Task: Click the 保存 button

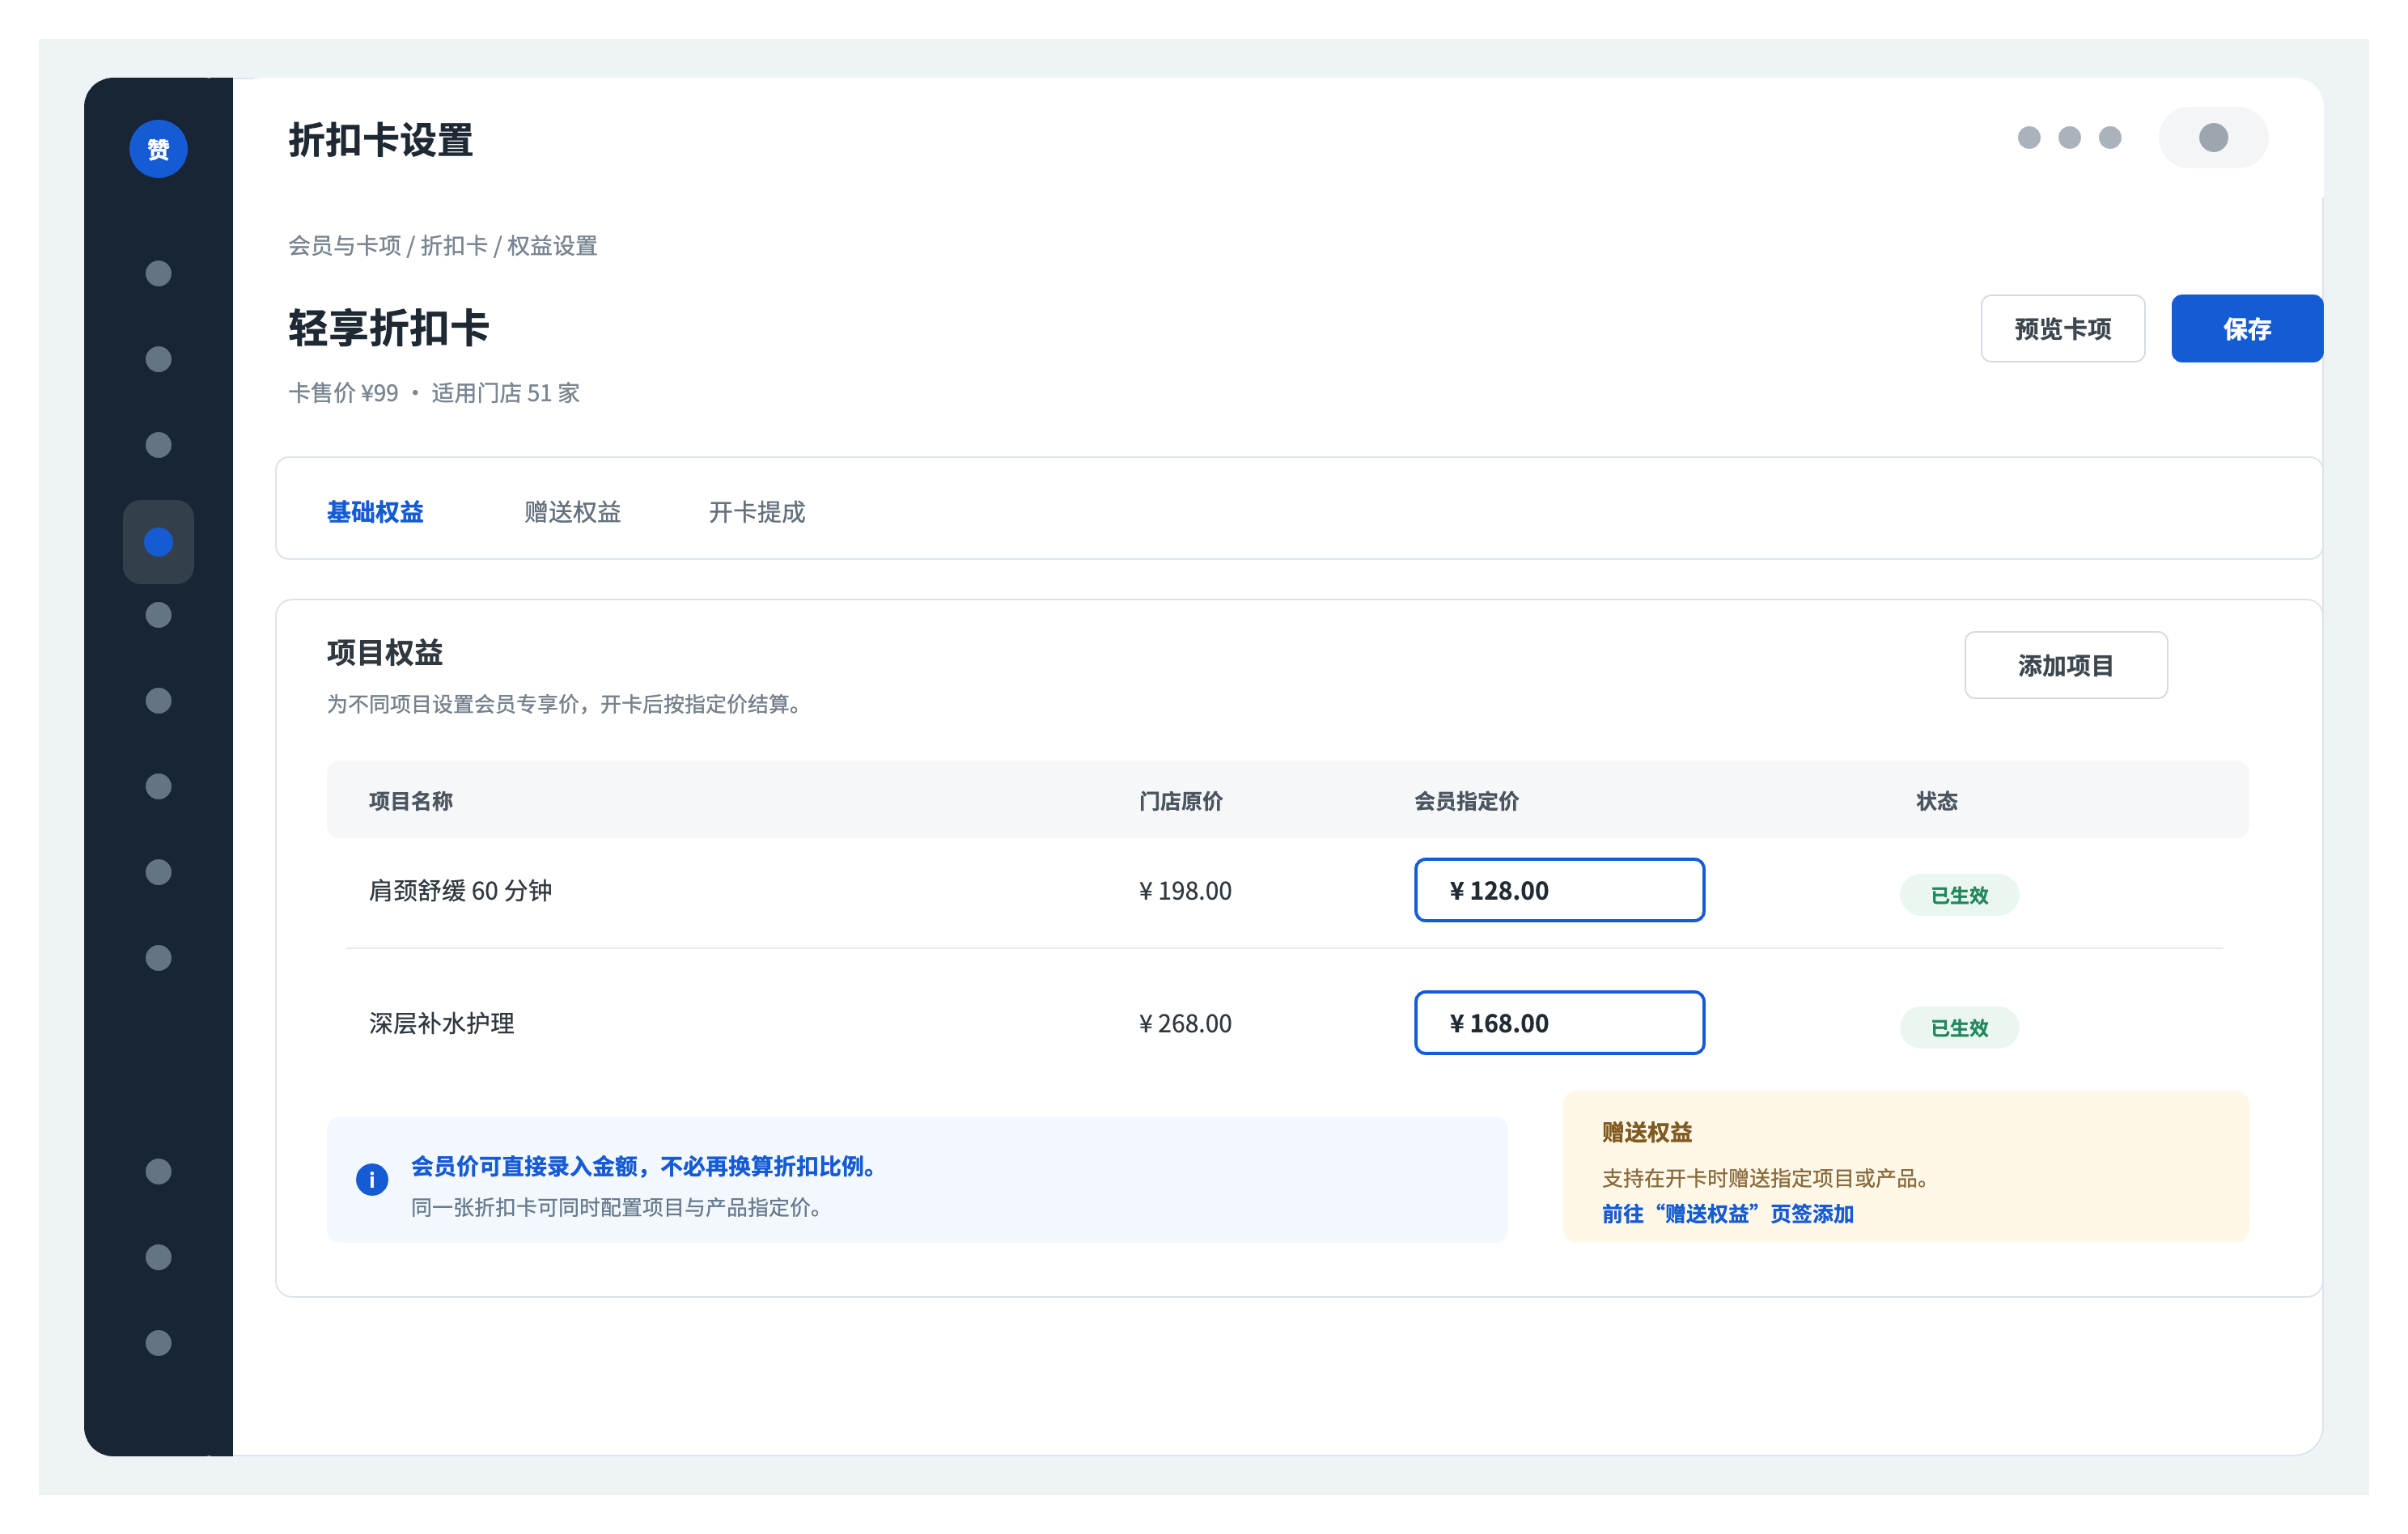Action: coord(2247,328)
